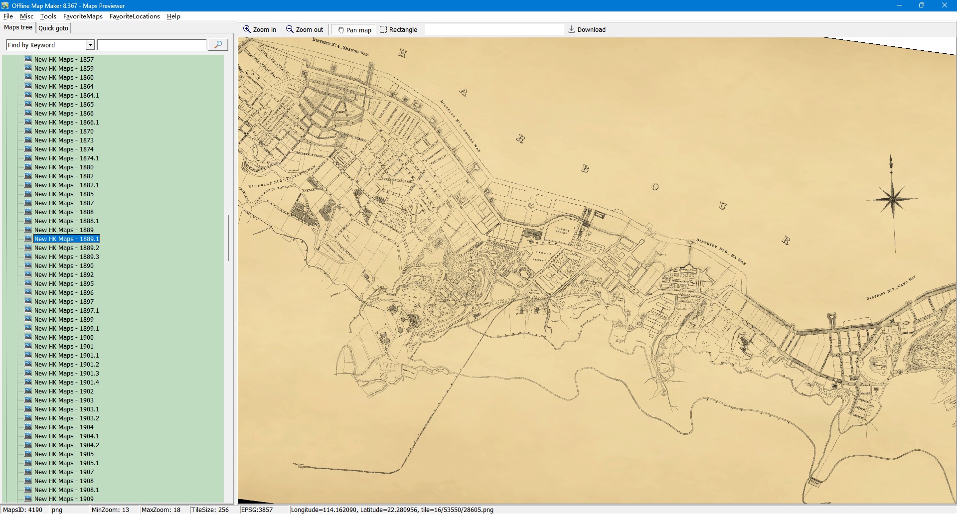Click the empty field beside Rectangle tool
This screenshot has height=514, width=957.
[493, 29]
